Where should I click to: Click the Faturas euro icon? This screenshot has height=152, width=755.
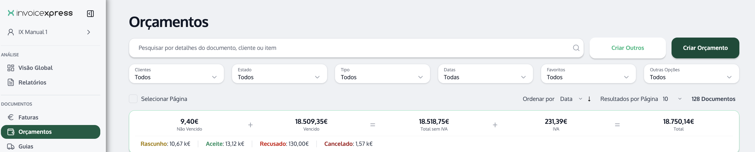pyautogui.click(x=11, y=117)
